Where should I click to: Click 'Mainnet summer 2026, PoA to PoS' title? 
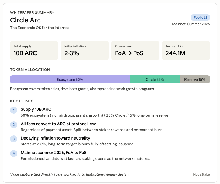[x=54, y=153]
